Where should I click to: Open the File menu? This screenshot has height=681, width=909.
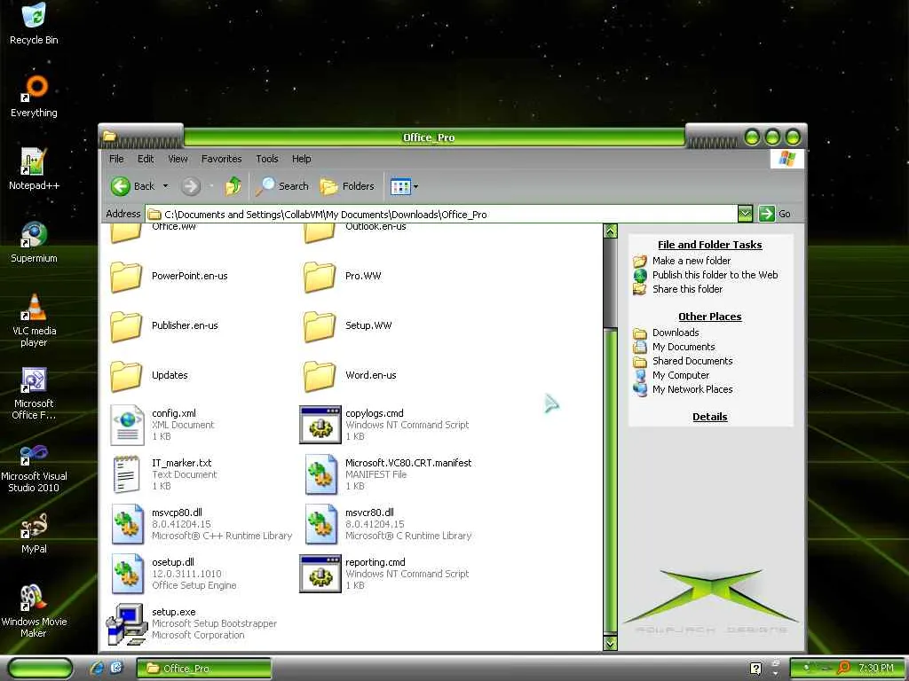tap(116, 159)
